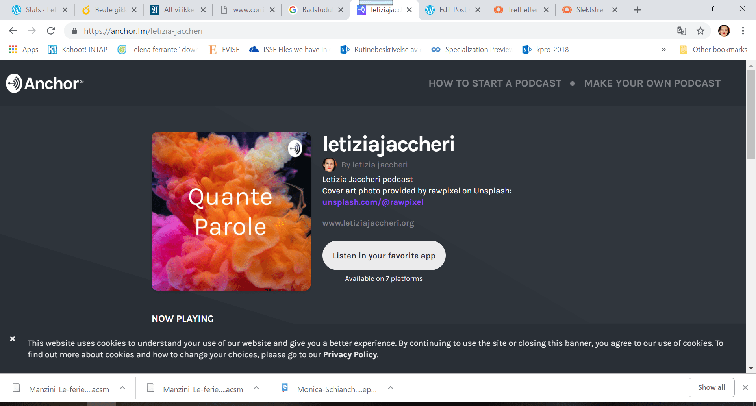Click the back navigation arrow
Screen dimensions: 756x406
(13, 31)
